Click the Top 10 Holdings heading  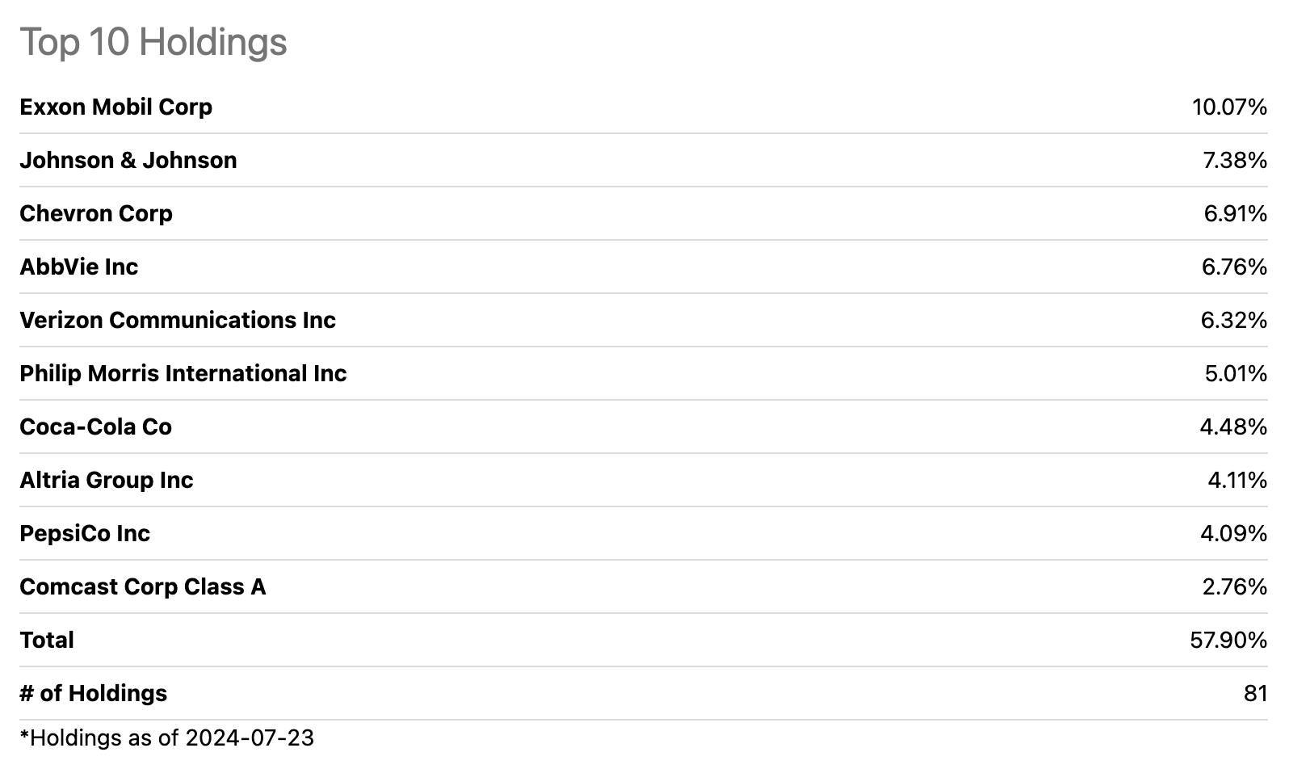pos(153,42)
